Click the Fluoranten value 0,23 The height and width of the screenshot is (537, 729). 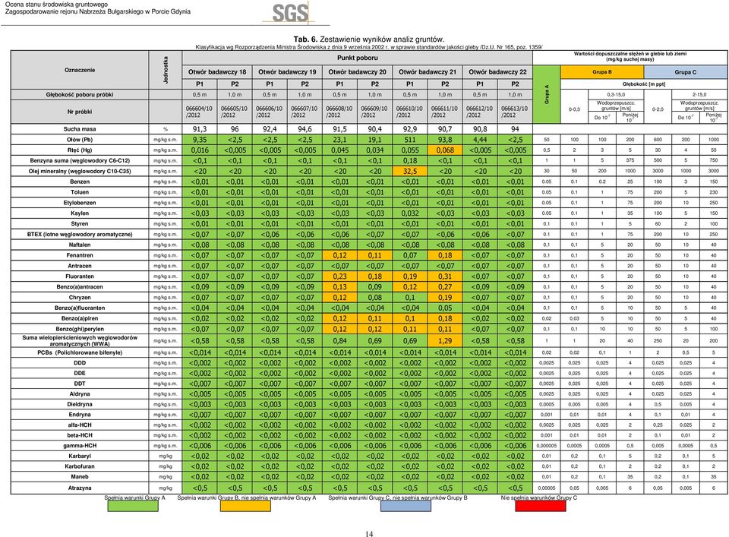(x=339, y=276)
